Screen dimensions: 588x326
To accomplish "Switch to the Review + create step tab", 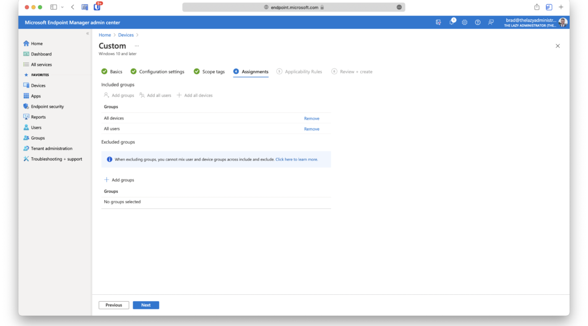I will tap(352, 71).
